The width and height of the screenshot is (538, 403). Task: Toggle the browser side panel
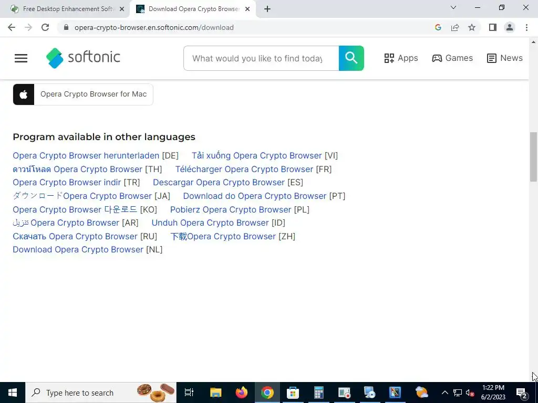pyautogui.click(x=493, y=27)
